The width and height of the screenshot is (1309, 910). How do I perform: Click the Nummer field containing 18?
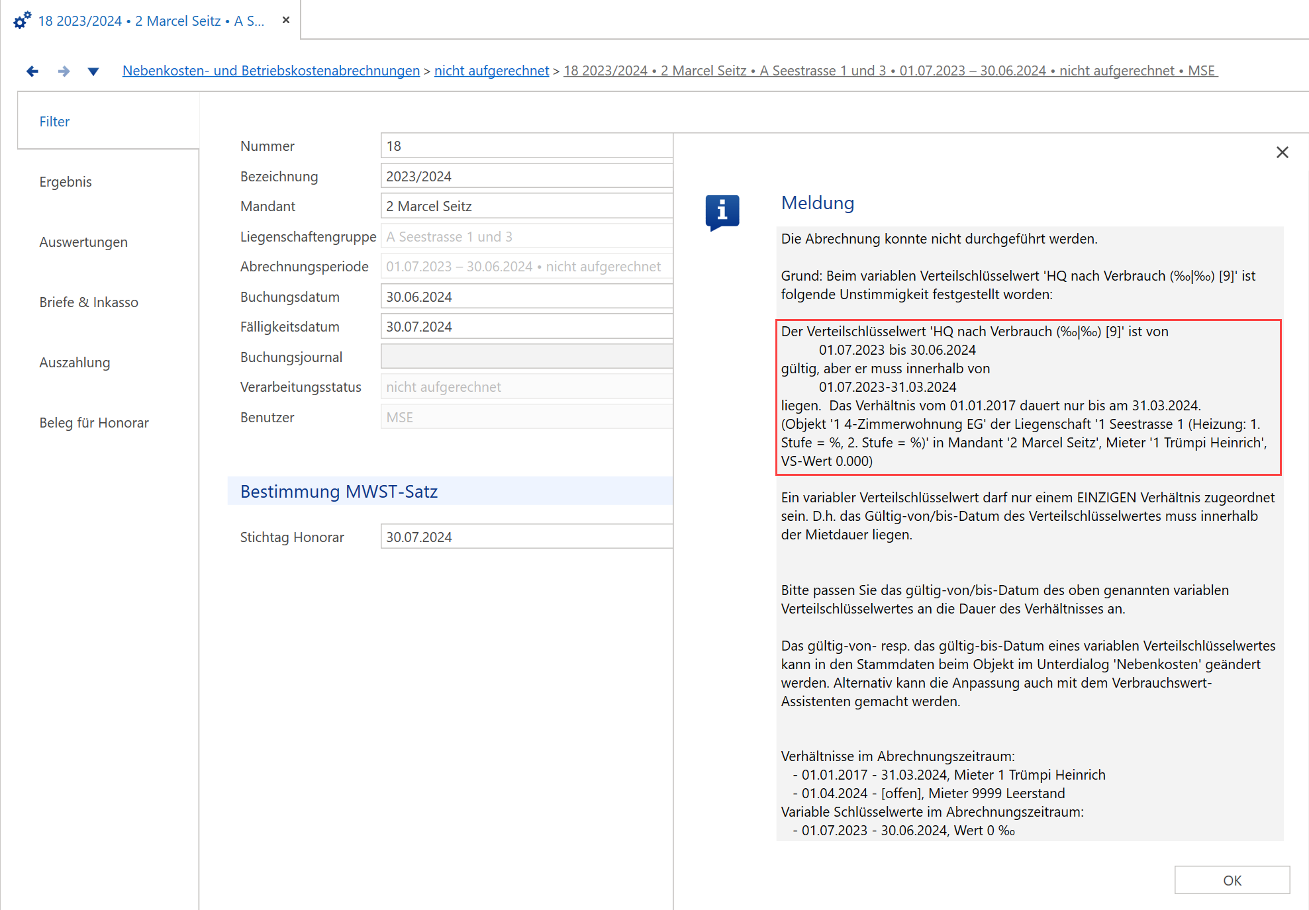[526, 146]
